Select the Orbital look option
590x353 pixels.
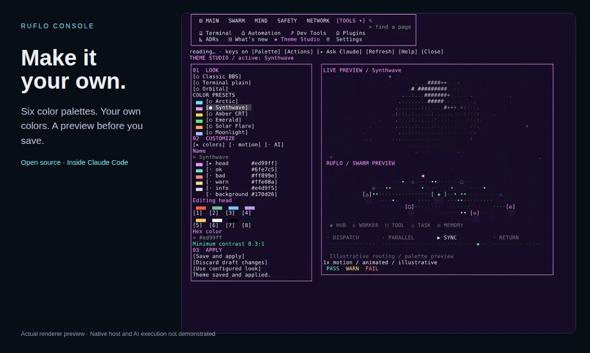pyautogui.click(x=210, y=89)
